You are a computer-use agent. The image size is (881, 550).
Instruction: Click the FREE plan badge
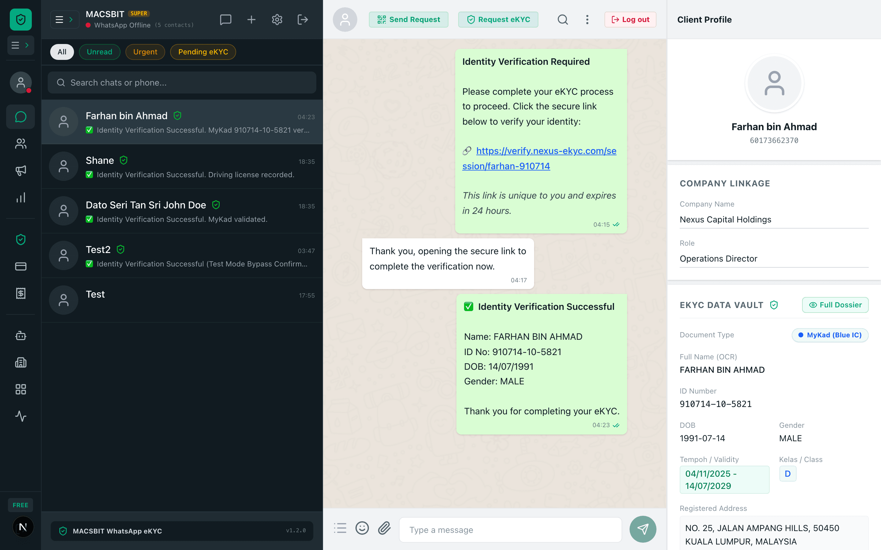tap(20, 505)
